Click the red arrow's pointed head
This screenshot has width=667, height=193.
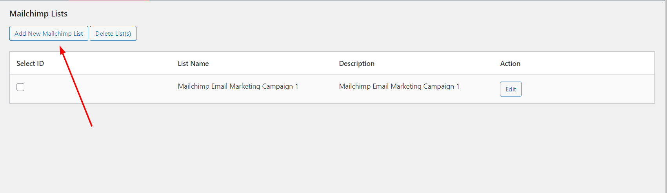[62, 49]
